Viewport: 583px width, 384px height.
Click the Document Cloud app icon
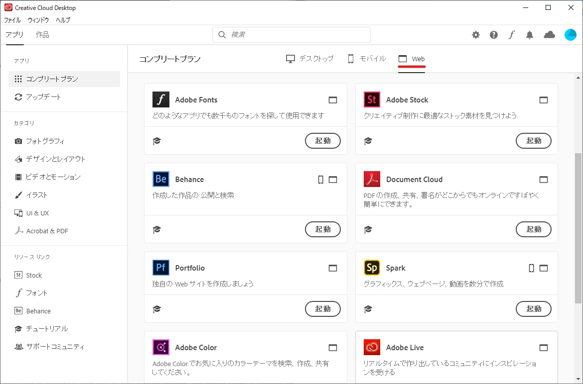[372, 179]
